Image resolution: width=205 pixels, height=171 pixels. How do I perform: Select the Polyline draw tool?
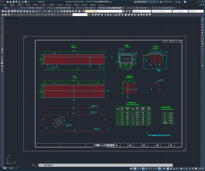click(x=2, y=24)
